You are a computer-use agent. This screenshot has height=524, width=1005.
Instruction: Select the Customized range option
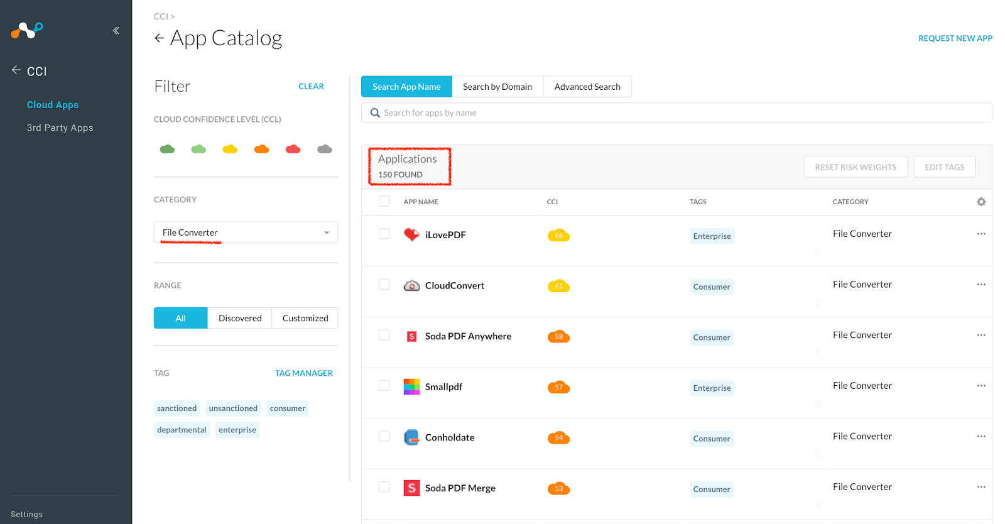click(x=305, y=318)
